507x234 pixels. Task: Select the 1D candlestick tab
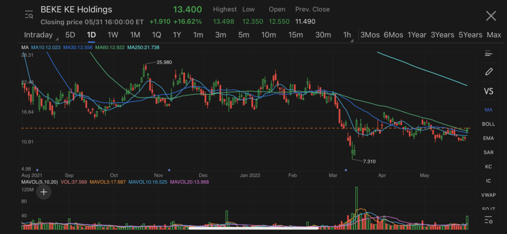(92, 35)
